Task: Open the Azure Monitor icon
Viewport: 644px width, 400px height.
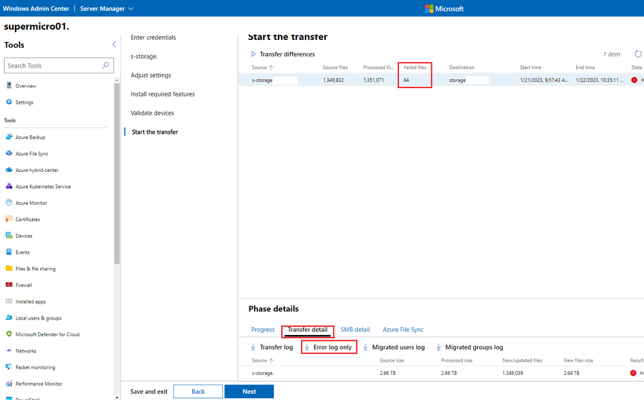Action: (9, 202)
